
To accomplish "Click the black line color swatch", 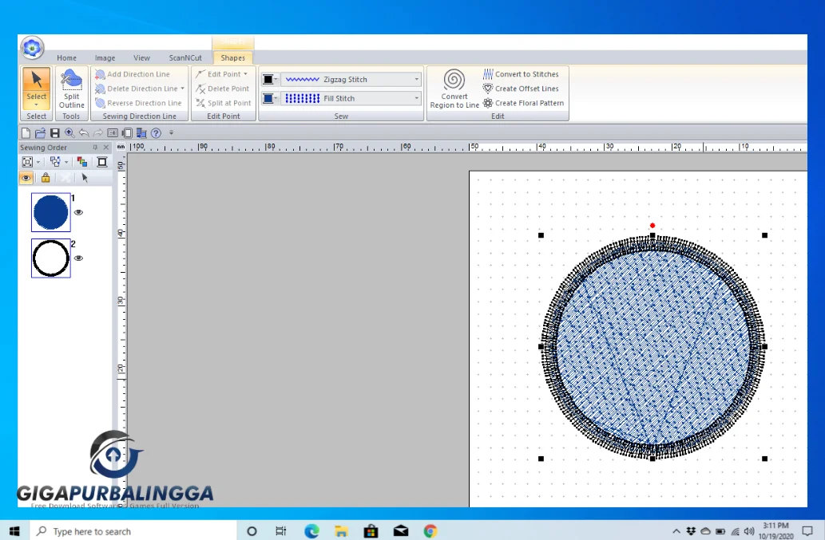I will [268, 79].
